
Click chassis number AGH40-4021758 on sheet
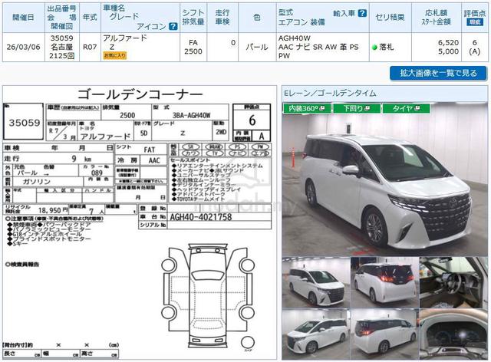(201, 217)
